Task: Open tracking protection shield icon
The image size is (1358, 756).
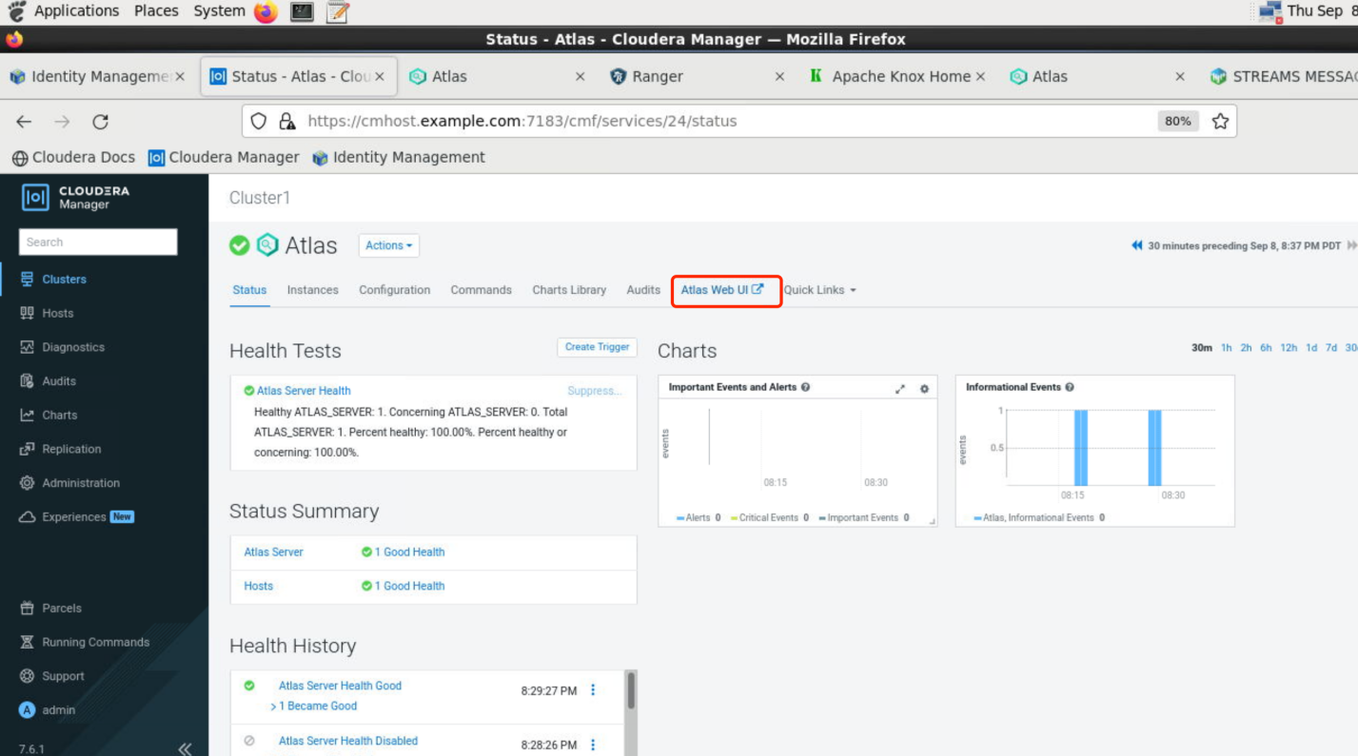Action: point(259,122)
